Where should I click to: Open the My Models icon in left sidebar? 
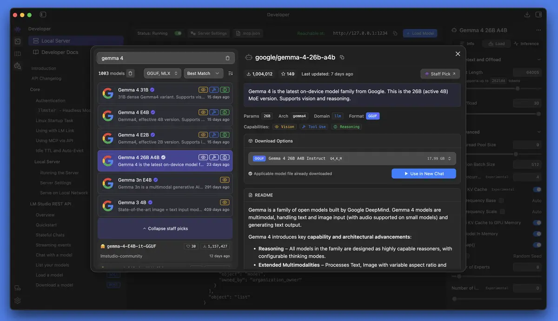tap(18, 54)
